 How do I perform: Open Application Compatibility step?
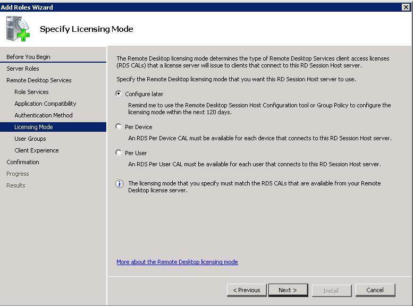tap(45, 104)
